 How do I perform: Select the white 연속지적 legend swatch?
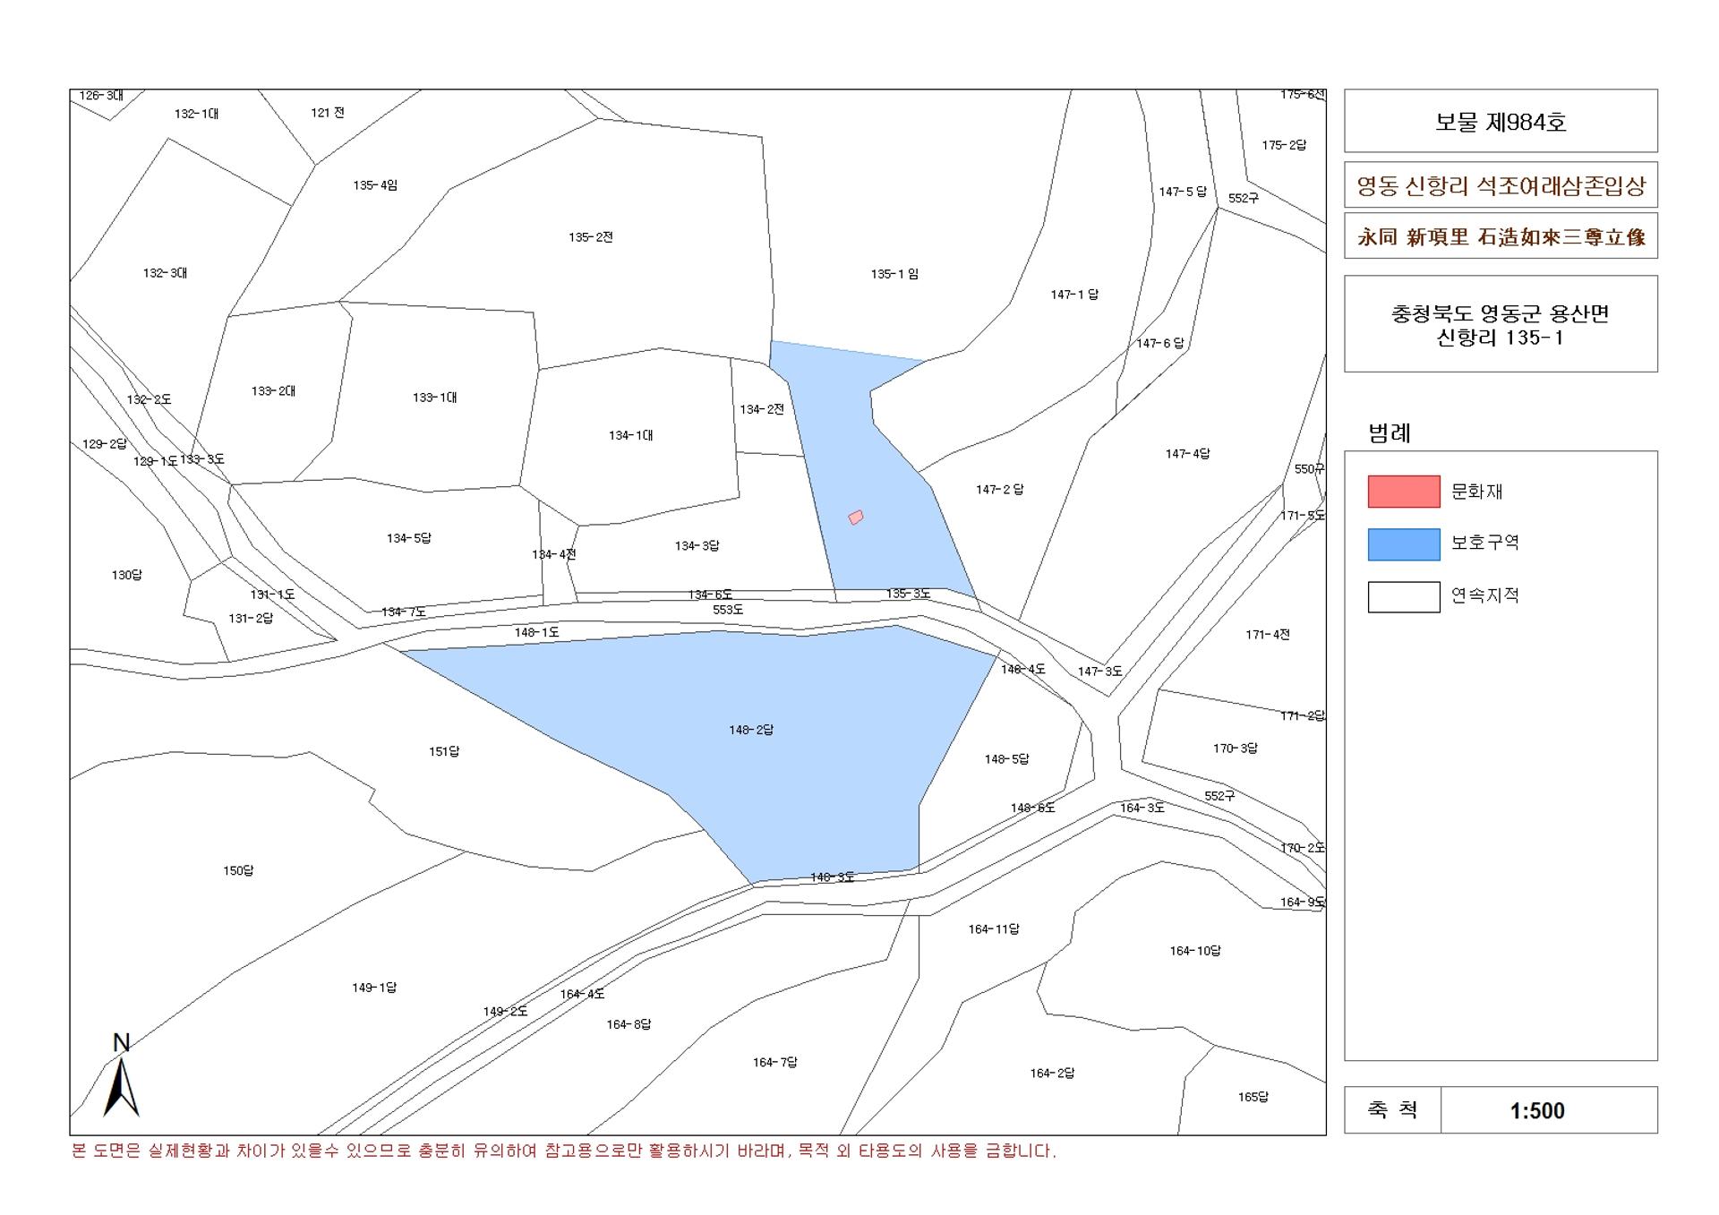point(1403,597)
